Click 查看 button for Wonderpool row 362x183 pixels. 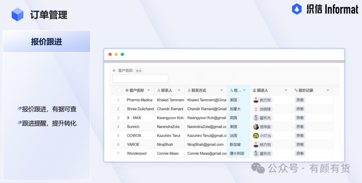pos(300,154)
